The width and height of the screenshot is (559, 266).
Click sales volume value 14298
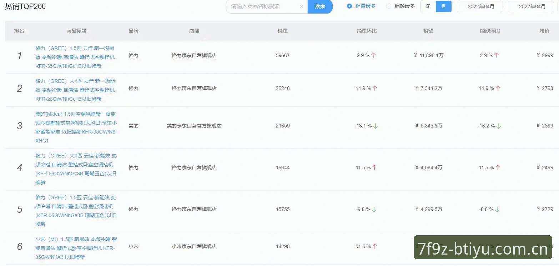coord(283,246)
